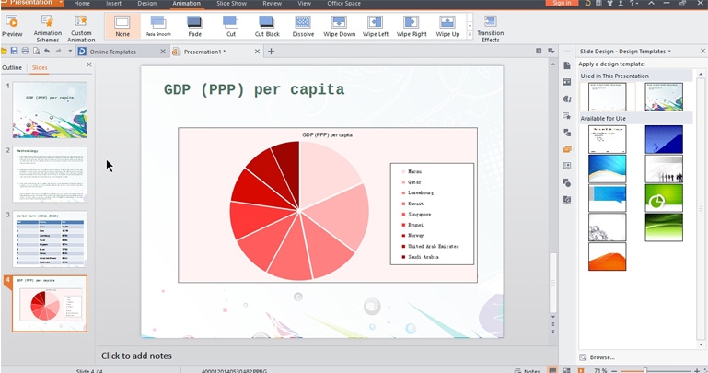Apply the Wipe Right transition
This screenshot has width=708, height=373.
(412, 26)
